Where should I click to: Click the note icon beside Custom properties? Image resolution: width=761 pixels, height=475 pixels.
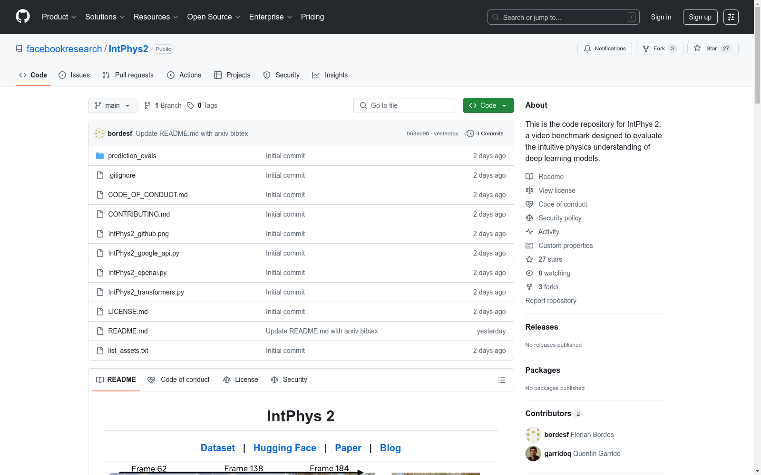point(529,246)
